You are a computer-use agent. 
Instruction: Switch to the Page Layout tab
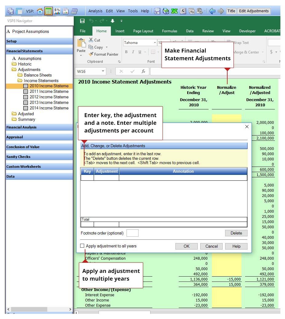coord(143,31)
